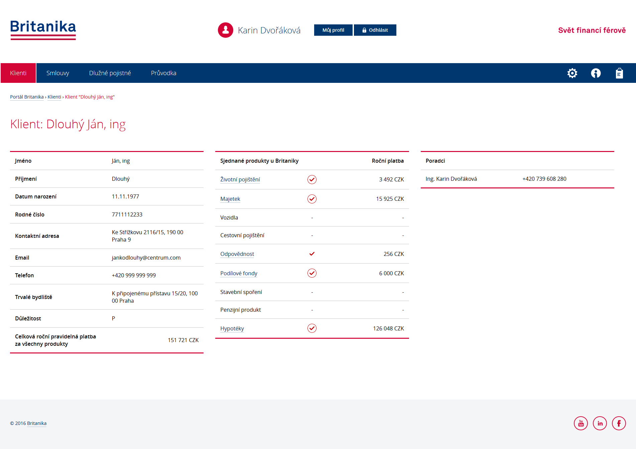
Task: Open the Dlužné pojistné tab
Action: coord(110,73)
